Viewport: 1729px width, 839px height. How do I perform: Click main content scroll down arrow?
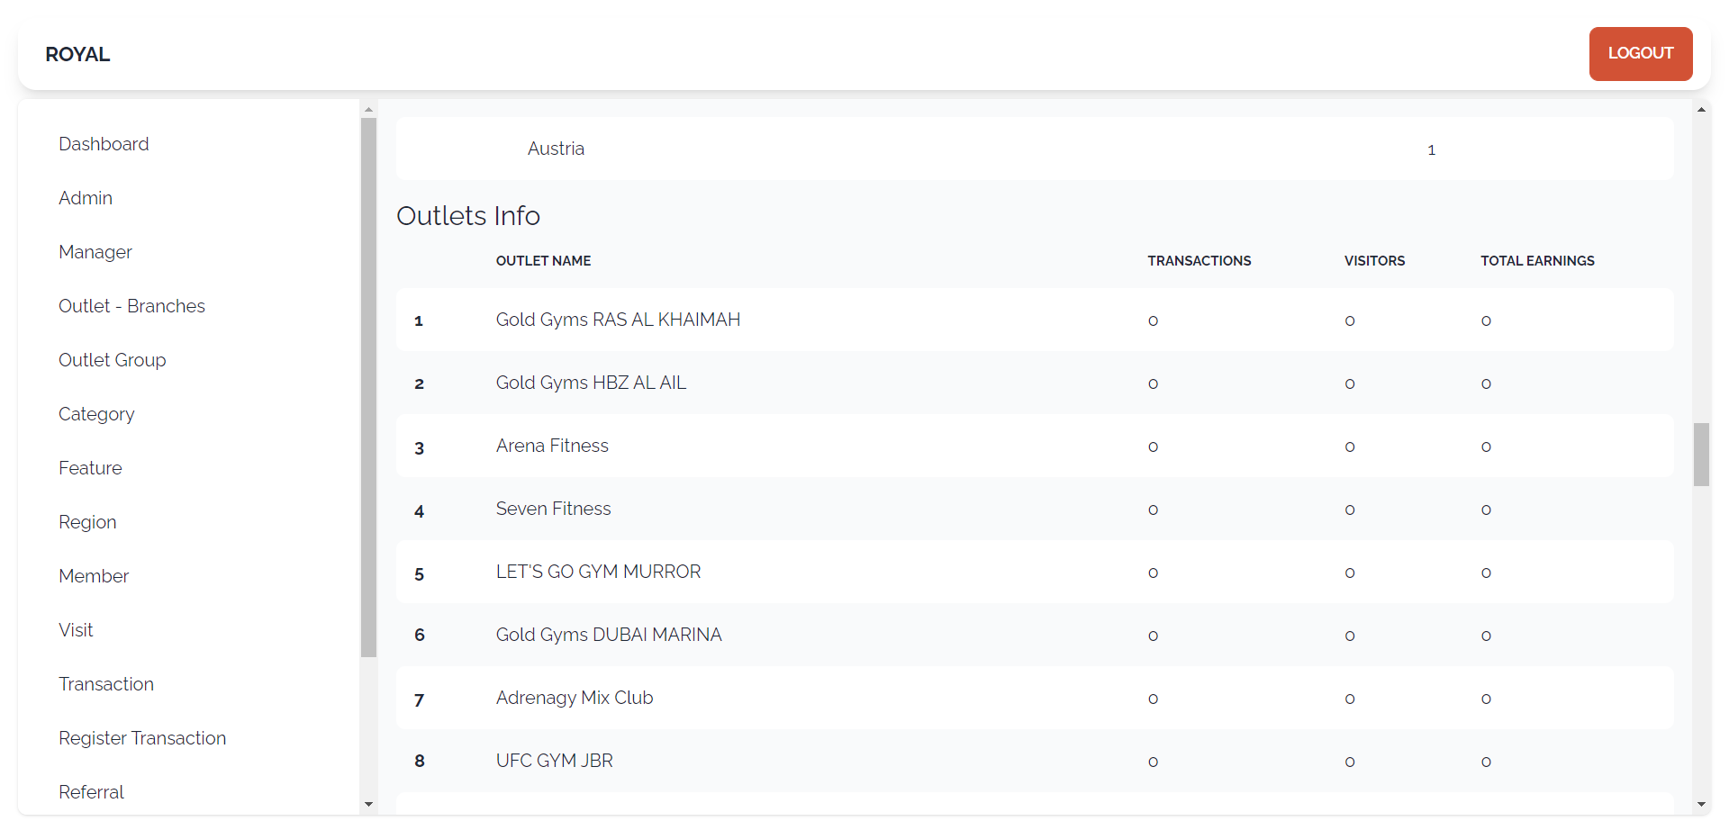pyautogui.click(x=1701, y=805)
